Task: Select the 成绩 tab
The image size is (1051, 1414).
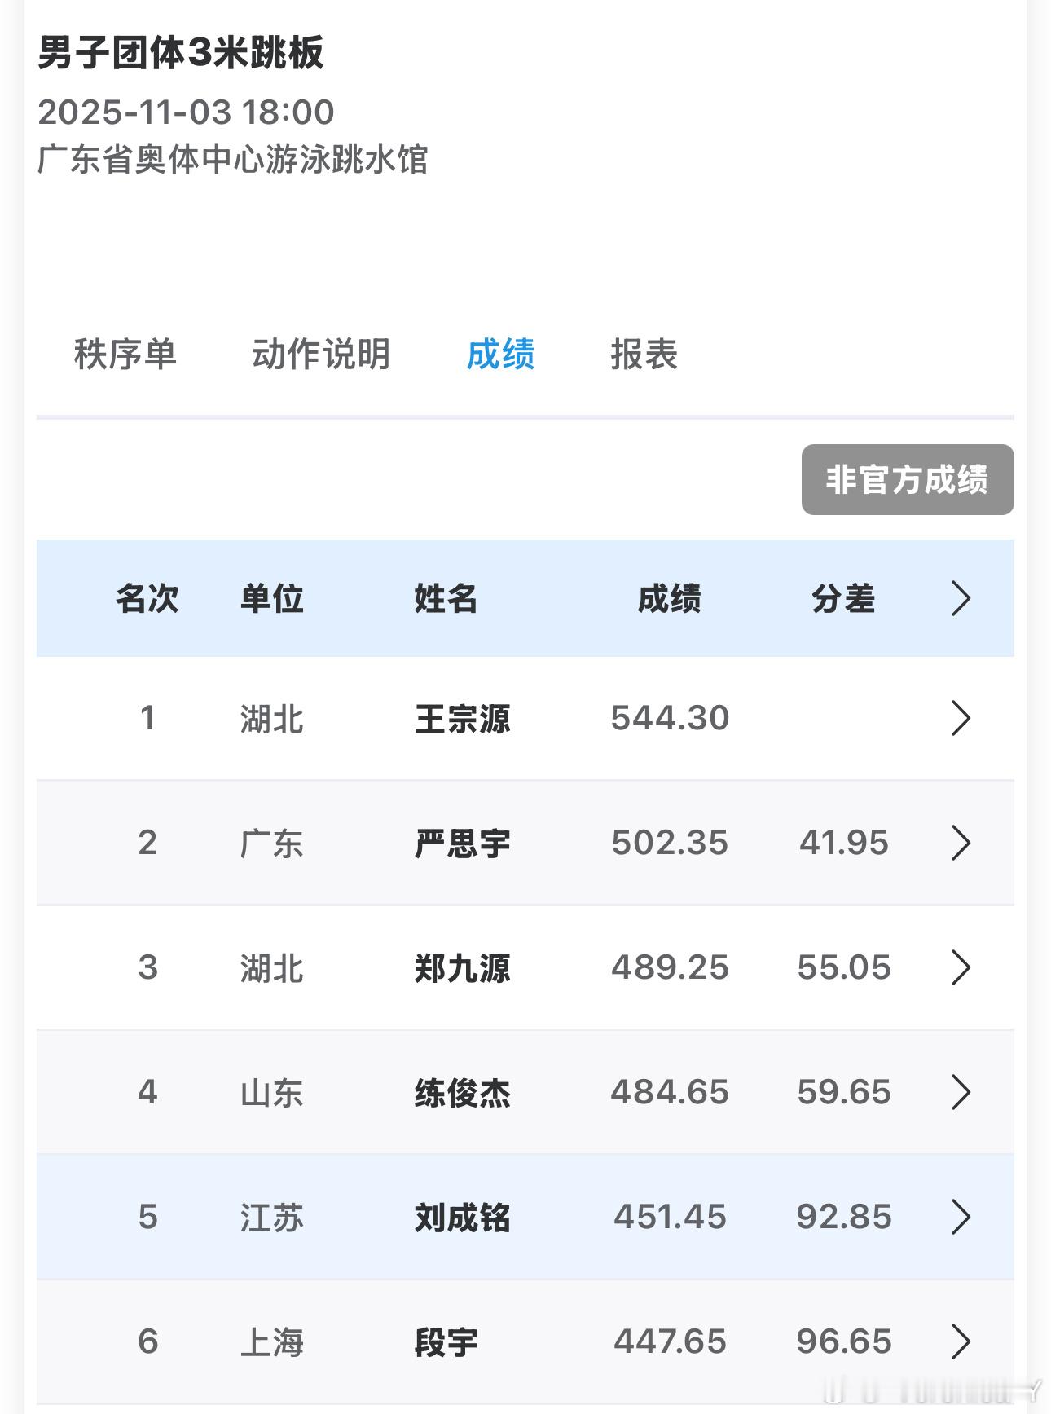Action: (x=500, y=355)
